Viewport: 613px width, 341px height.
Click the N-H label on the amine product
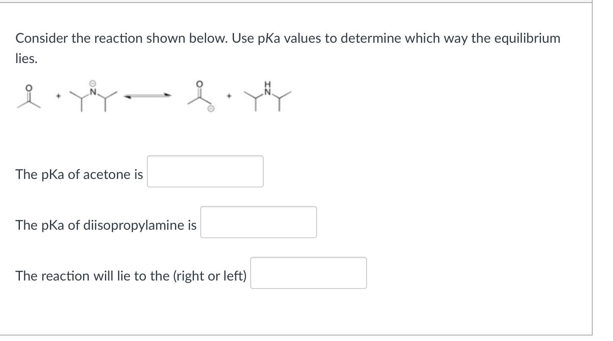268,83
